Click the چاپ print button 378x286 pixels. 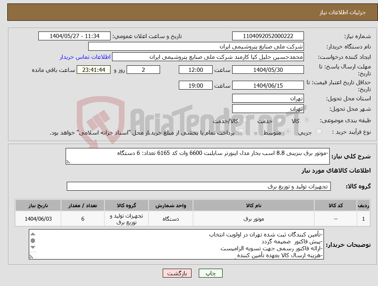click(x=210, y=273)
